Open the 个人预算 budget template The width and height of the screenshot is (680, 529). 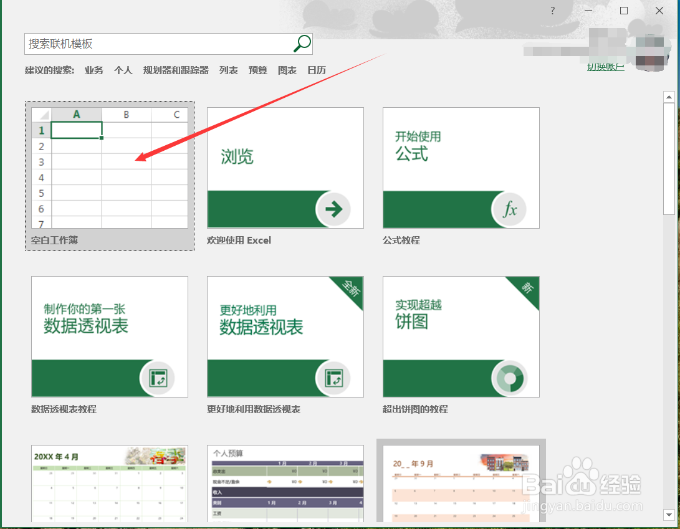tap(285, 483)
